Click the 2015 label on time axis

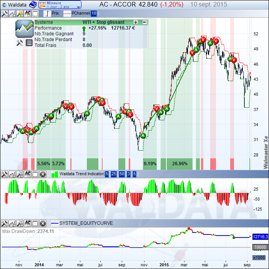click(x=164, y=265)
